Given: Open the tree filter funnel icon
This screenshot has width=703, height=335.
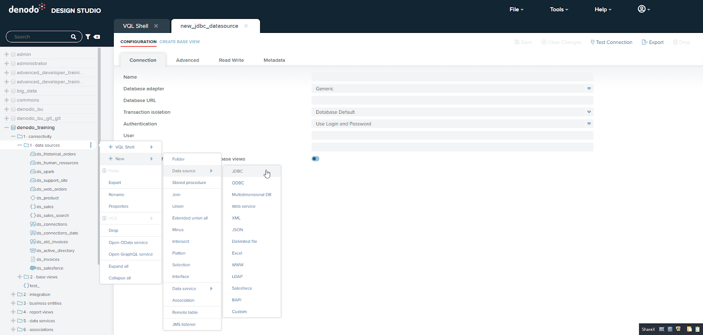Looking at the screenshot, I should [88, 37].
